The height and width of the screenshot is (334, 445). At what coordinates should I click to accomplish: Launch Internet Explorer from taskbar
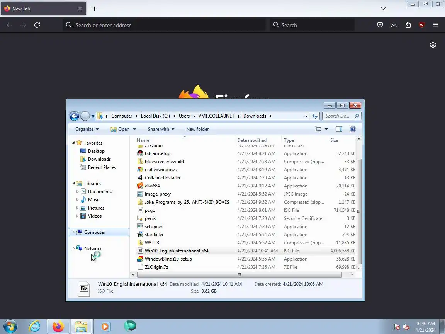[34, 326]
